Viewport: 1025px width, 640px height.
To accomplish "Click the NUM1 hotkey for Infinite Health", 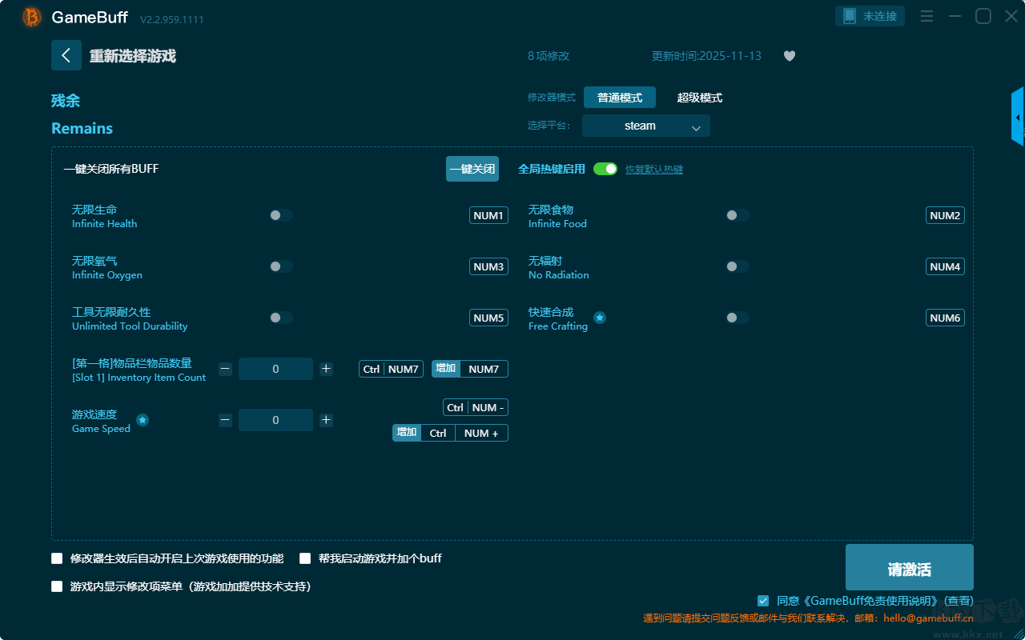I will (x=488, y=215).
